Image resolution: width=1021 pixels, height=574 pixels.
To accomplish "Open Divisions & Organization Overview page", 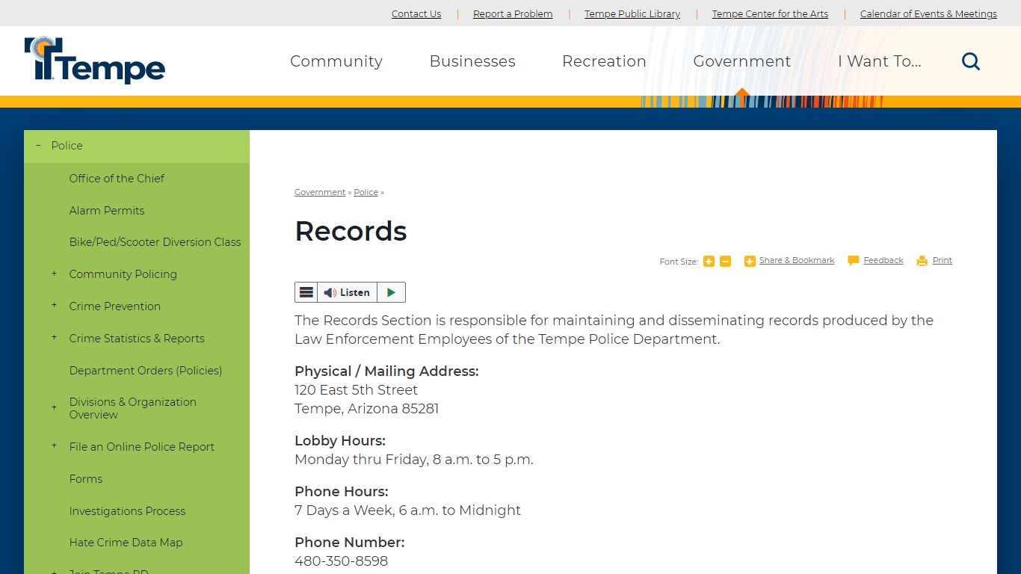I will [133, 408].
